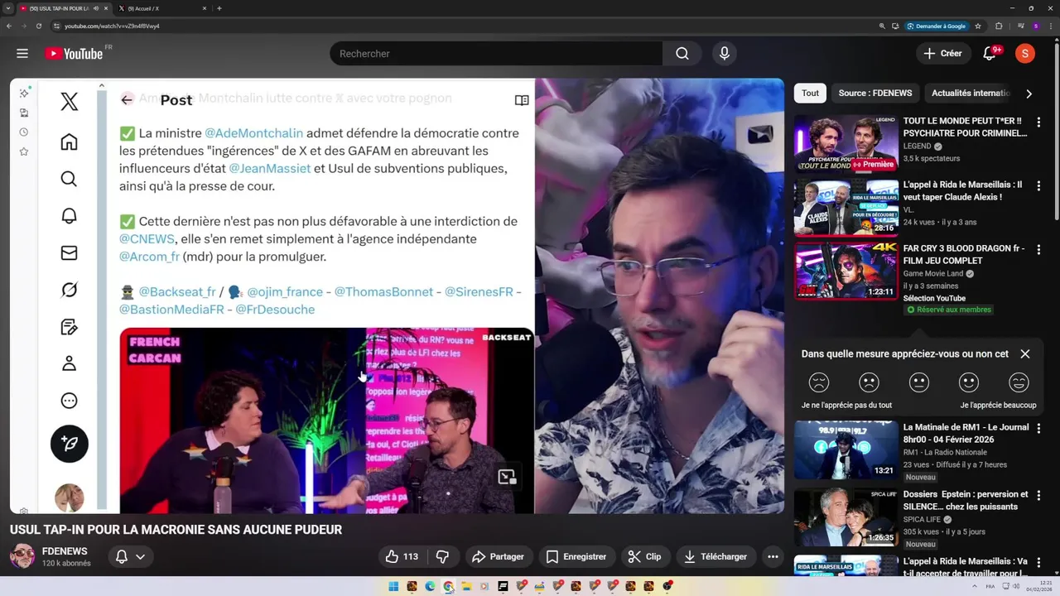Click Enregistrer to save the video

[576, 557]
